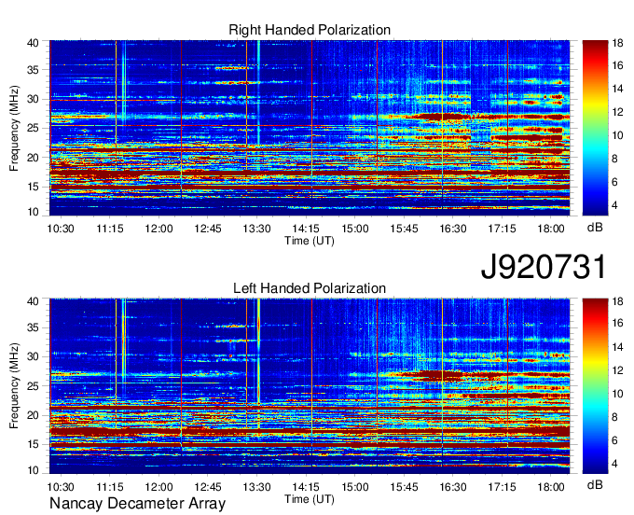Screen dimensions: 634x515
Task: Click the bottom plot's 'Frequency (MHz)' axis label
Action: (x=14, y=386)
